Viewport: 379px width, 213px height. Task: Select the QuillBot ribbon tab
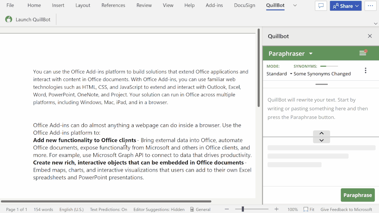click(275, 5)
